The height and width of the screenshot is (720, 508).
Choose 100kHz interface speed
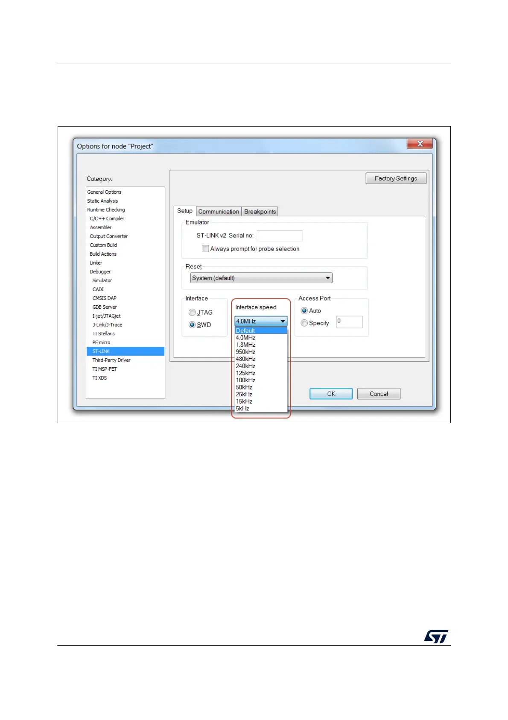pos(261,380)
